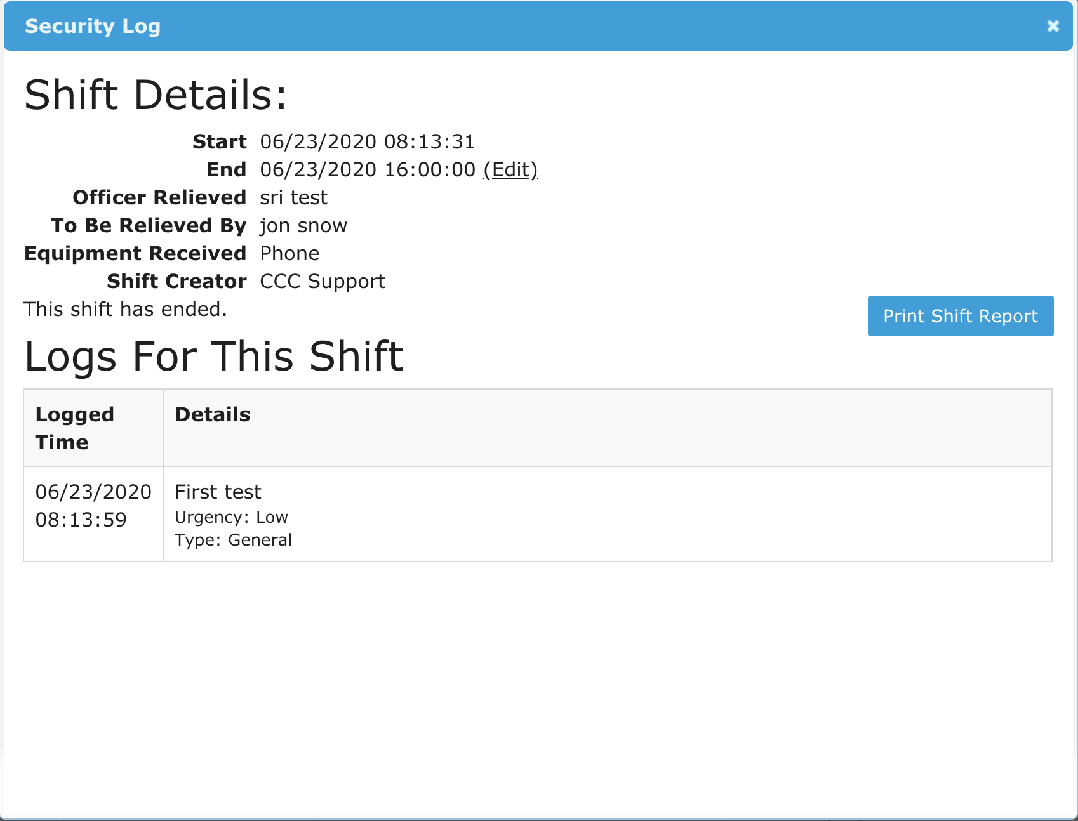Select the Urgency: Low text

pos(232,517)
